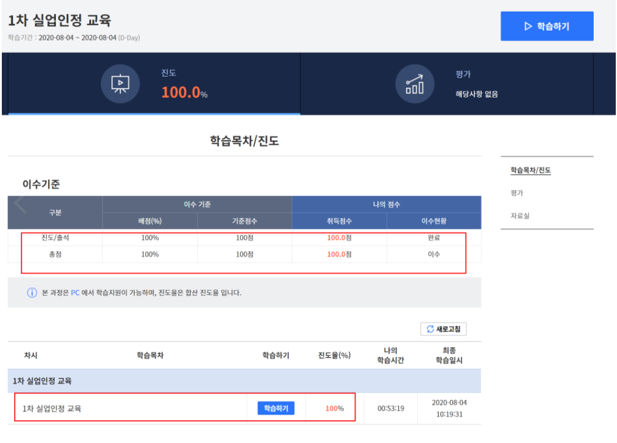The width and height of the screenshot is (617, 443).
Task: Click the info icon before 본 과정은 notice
Action: (x=32, y=292)
